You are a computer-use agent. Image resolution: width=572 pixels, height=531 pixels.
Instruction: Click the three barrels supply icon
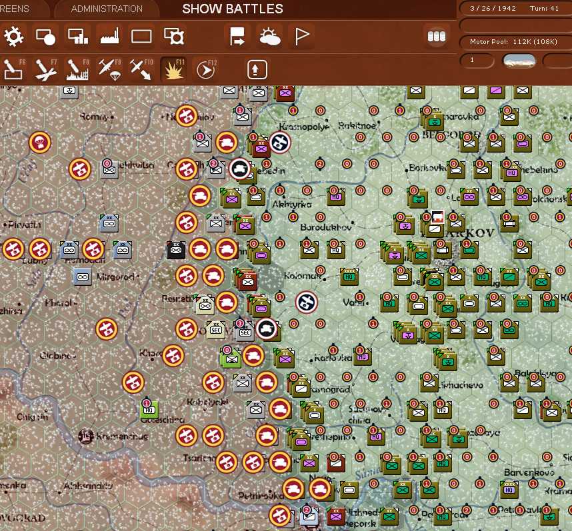click(x=436, y=37)
